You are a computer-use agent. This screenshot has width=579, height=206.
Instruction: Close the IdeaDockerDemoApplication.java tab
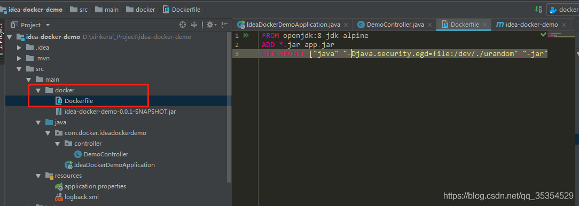346,25
